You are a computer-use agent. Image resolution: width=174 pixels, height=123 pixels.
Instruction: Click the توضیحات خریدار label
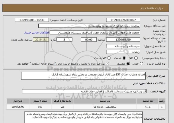(x=155, y=119)
